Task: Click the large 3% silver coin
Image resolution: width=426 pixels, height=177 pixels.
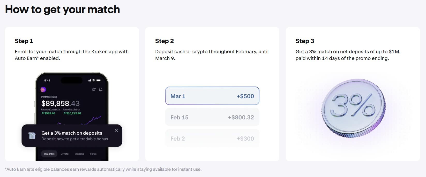Action: 353,108
